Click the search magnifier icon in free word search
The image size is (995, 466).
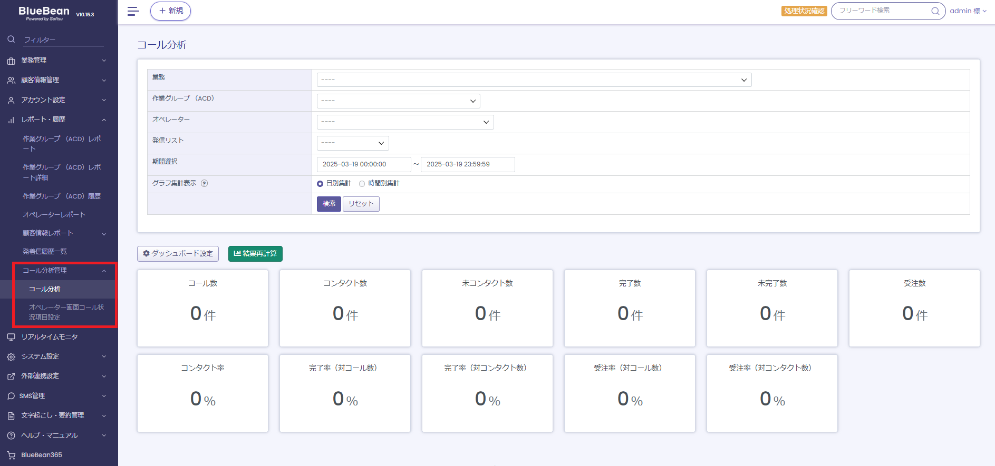click(935, 11)
